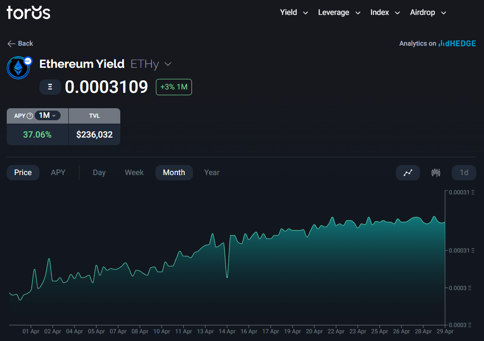Click the 0.0003109 price value
This screenshot has width=484, height=341.
[x=106, y=87]
